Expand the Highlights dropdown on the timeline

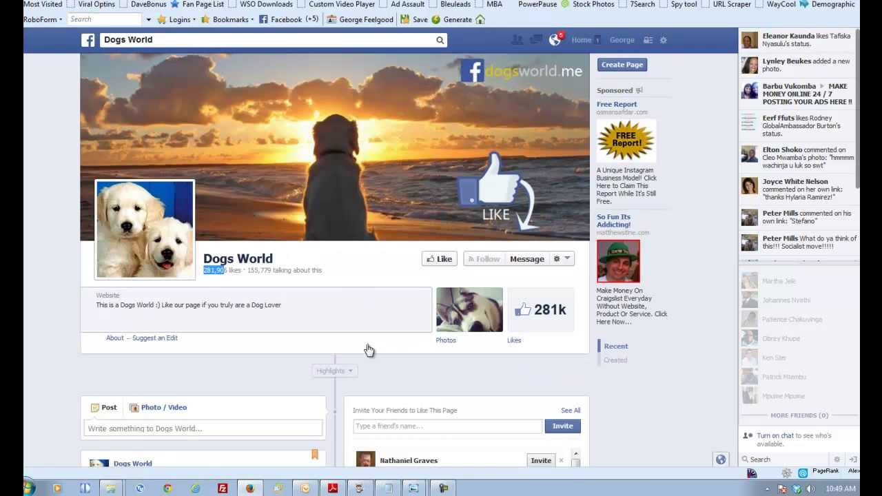tap(334, 371)
